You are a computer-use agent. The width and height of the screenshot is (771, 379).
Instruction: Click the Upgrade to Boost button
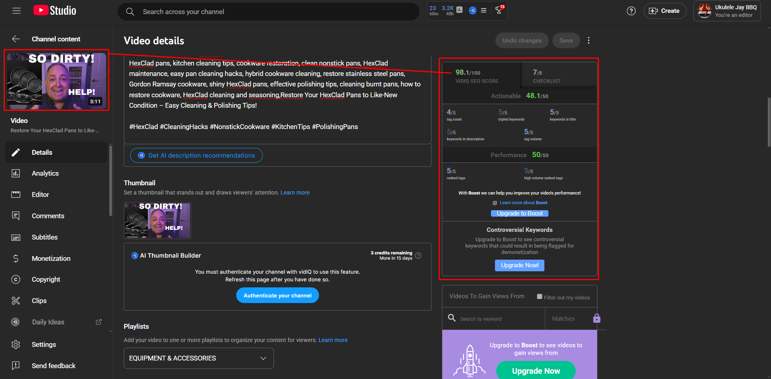click(x=519, y=213)
